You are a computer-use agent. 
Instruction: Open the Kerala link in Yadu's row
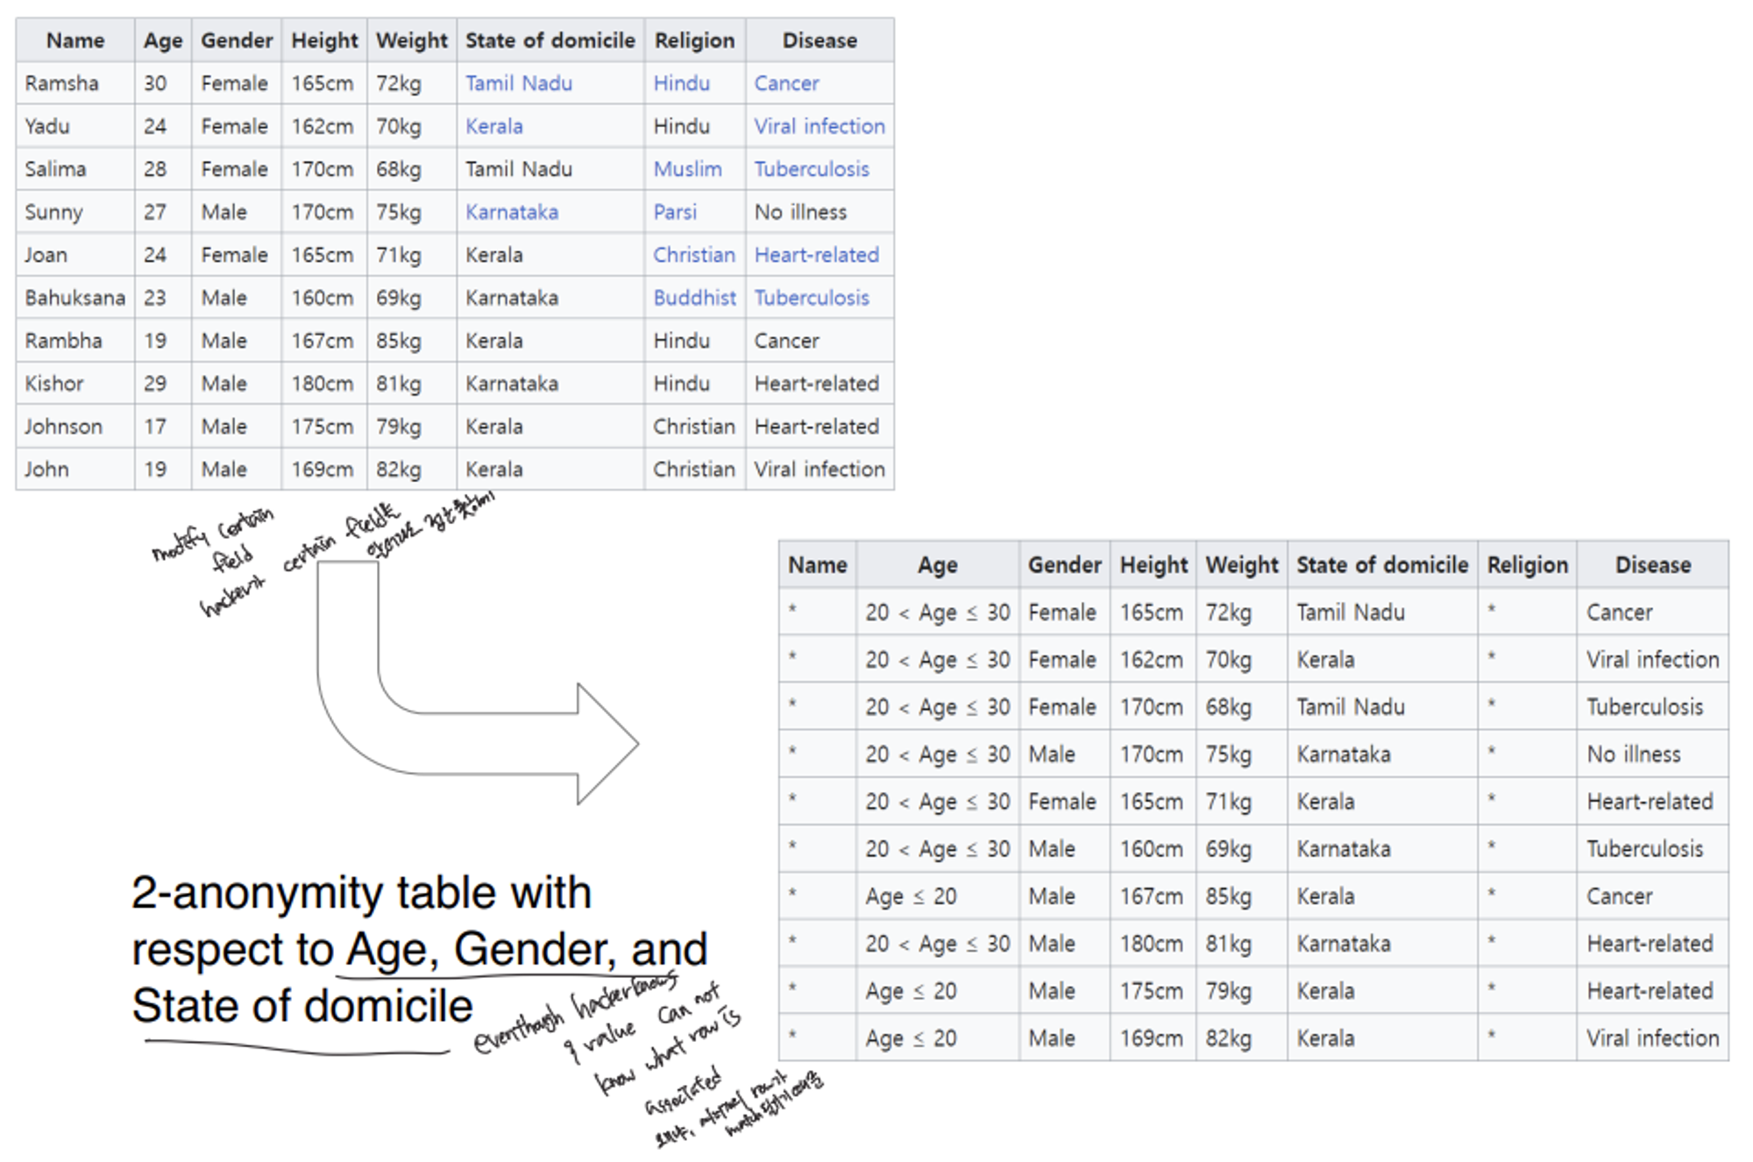493,126
